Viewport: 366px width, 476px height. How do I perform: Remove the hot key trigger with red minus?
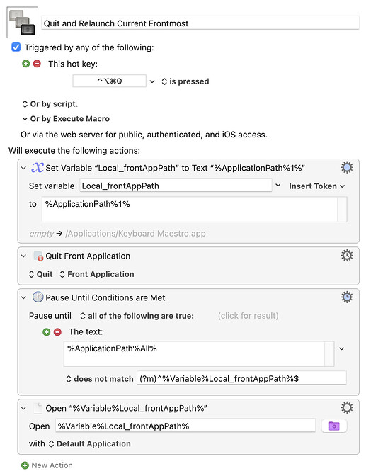(37, 64)
